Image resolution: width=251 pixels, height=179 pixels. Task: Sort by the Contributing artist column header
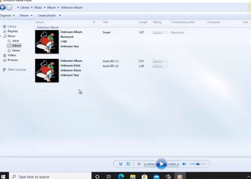[182, 22]
